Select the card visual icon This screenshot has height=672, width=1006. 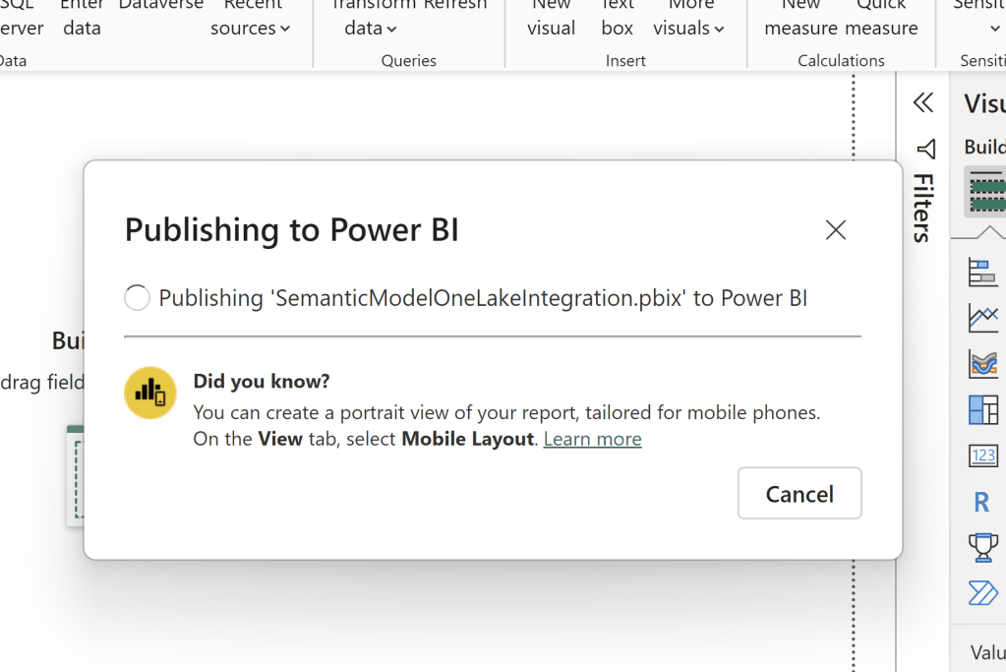click(982, 455)
